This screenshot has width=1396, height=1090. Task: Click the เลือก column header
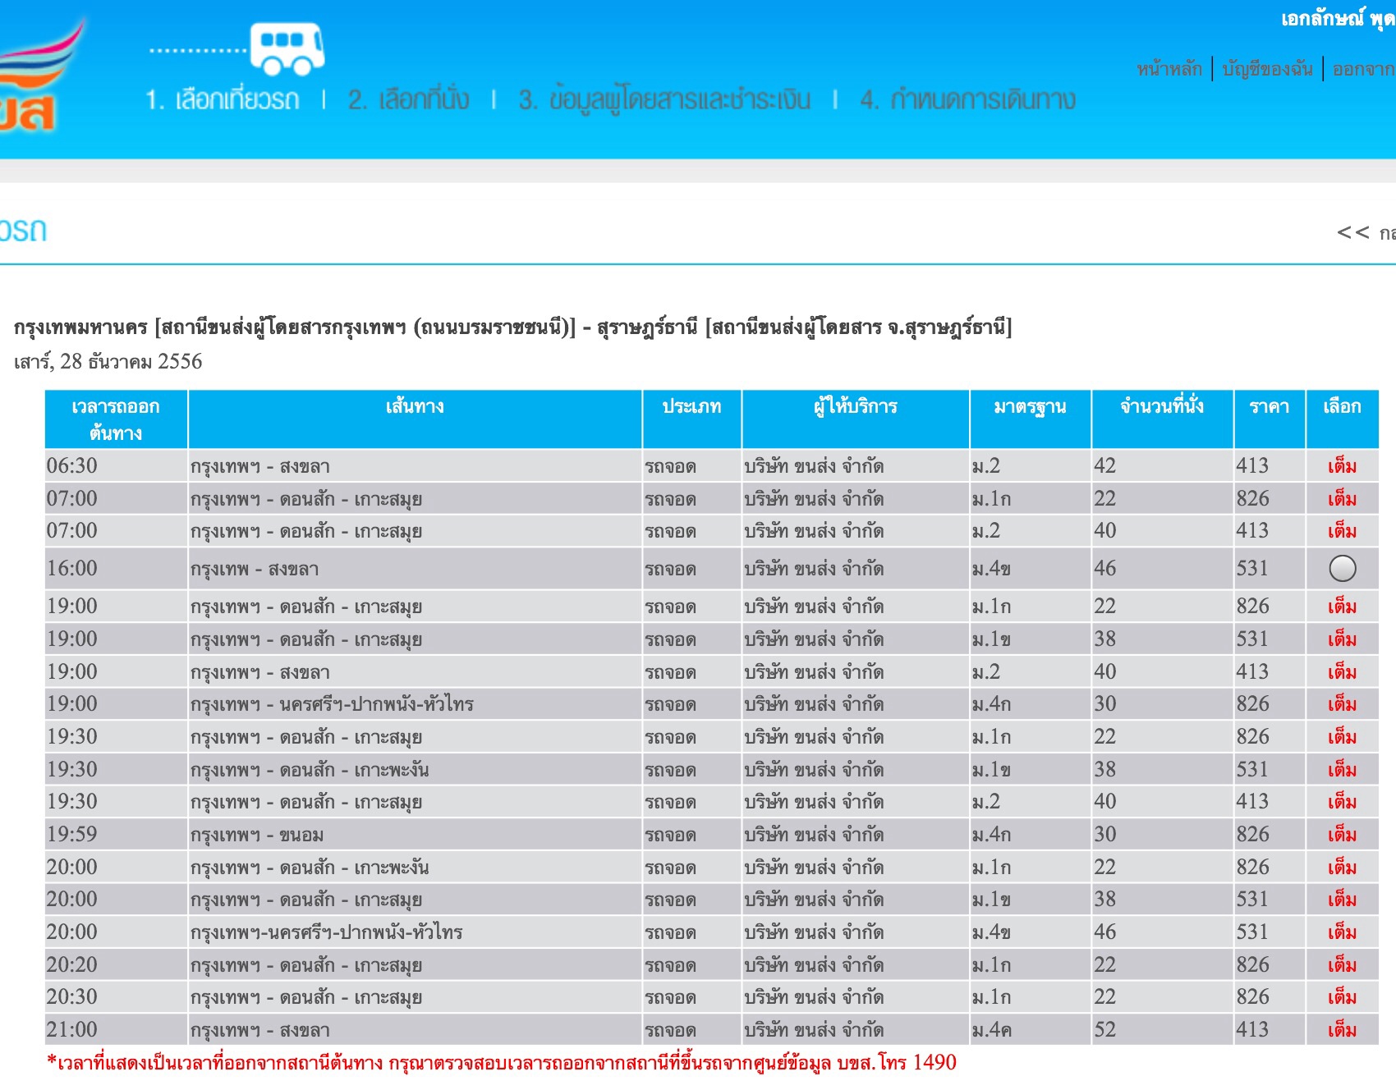click(1343, 419)
